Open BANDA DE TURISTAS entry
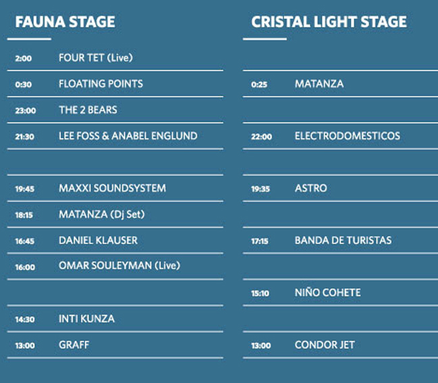This screenshot has height=383, width=438. click(x=343, y=240)
